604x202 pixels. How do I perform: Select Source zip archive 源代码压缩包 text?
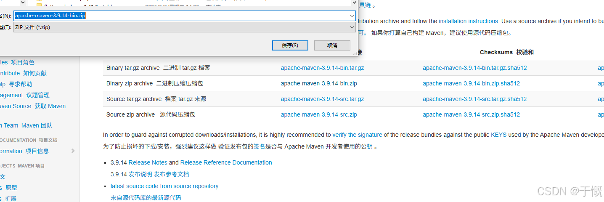pyautogui.click(x=151, y=114)
